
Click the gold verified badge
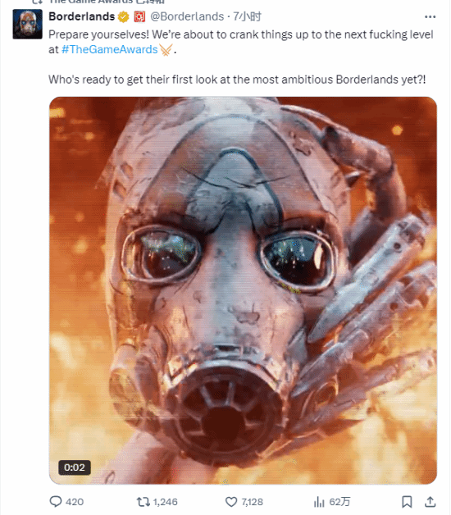click(x=124, y=16)
